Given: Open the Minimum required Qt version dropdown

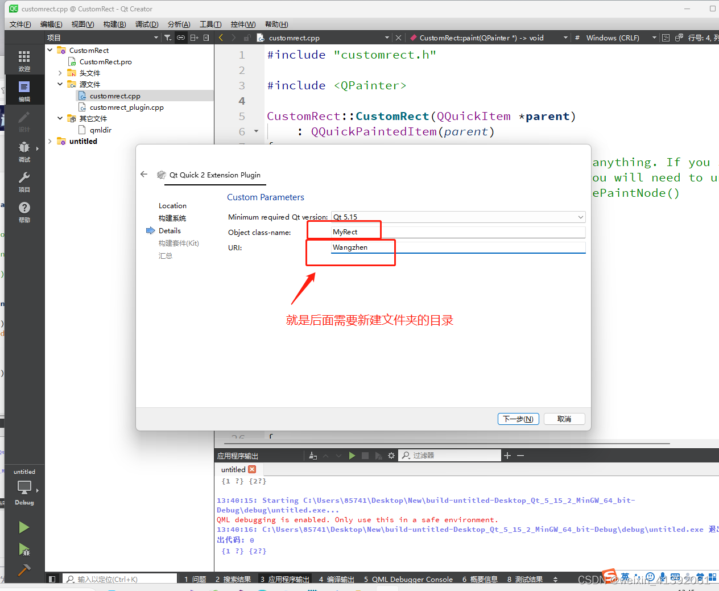Looking at the screenshot, I should click(x=580, y=217).
